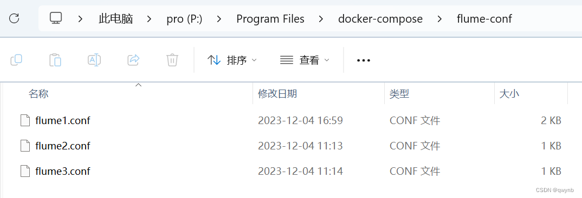Navigate to pro (P:) breadcrumb

[184, 18]
